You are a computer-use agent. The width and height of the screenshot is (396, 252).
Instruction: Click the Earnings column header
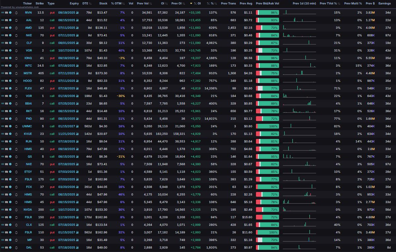coord(384,3)
